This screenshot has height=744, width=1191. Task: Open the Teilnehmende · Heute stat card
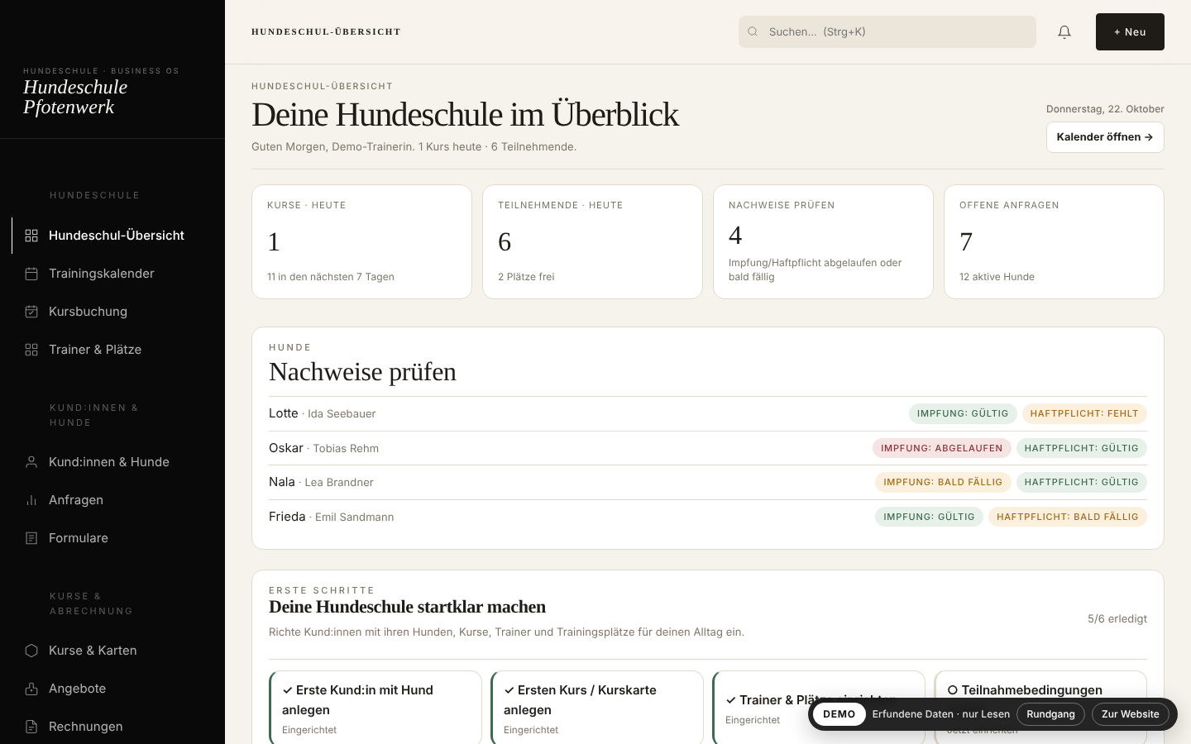(x=592, y=241)
